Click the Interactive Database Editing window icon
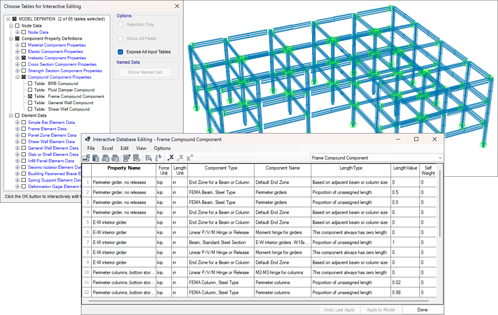Screen dimensions: 498x315 88,139
